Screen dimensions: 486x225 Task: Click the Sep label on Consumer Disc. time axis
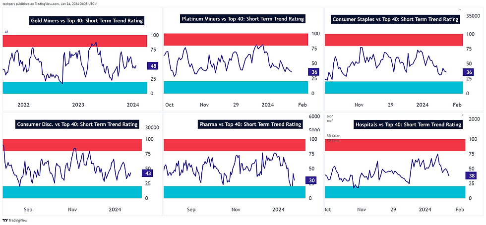tap(28, 209)
